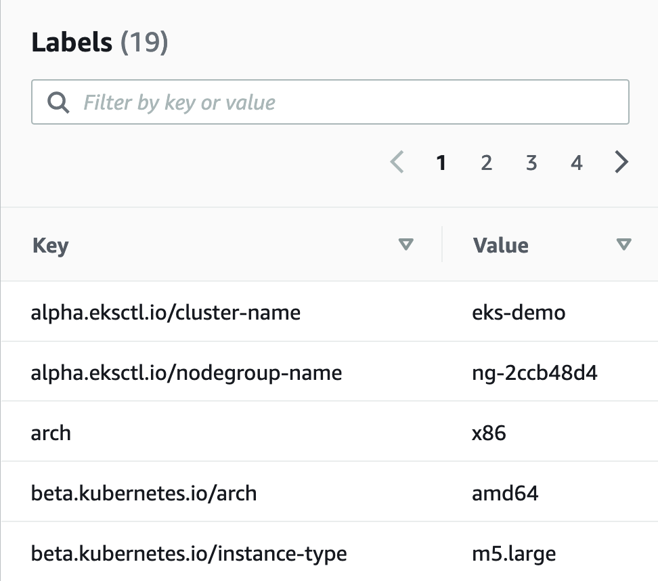Screen dimensions: 658x581
Task: Select the alpha.eksctl.io/cluster-name key
Action: click(166, 312)
